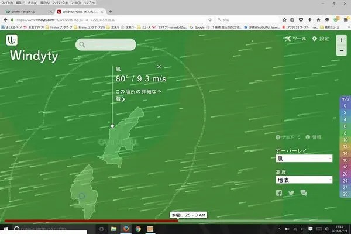Open the 履歴 (History) menu
This screenshot has width=351, height=234.
[45, 3]
